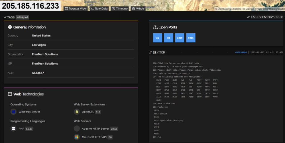Viewport: 285px width, 143px height.
Task: Click the network icon beside Open Ports
Action: [x=155, y=27]
